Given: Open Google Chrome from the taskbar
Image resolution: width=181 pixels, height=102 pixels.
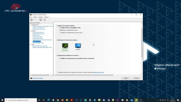Looking at the screenshot, I should pyautogui.click(x=58, y=100).
